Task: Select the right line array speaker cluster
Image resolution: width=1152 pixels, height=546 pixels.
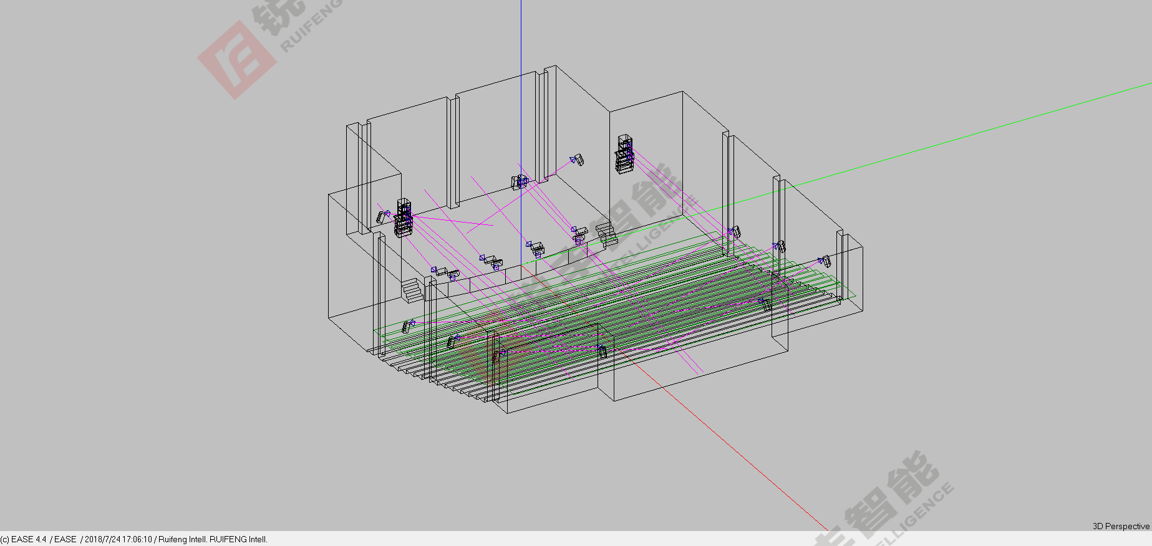Action: (624, 154)
